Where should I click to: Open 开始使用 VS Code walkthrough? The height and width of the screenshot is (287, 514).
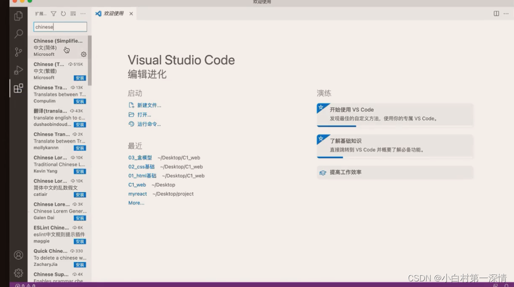click(x=395, y=115)
